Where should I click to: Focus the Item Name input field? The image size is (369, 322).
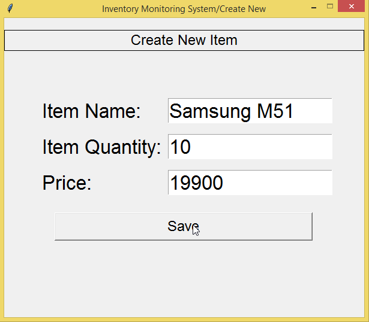(250, 111)
